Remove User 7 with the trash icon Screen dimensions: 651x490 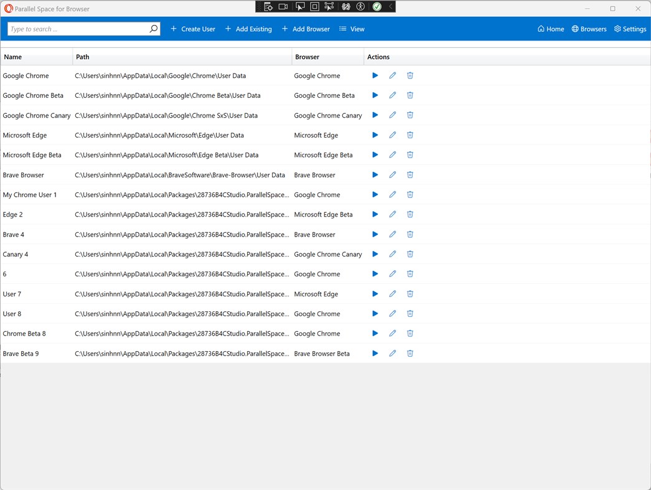[x=410, y=294]
